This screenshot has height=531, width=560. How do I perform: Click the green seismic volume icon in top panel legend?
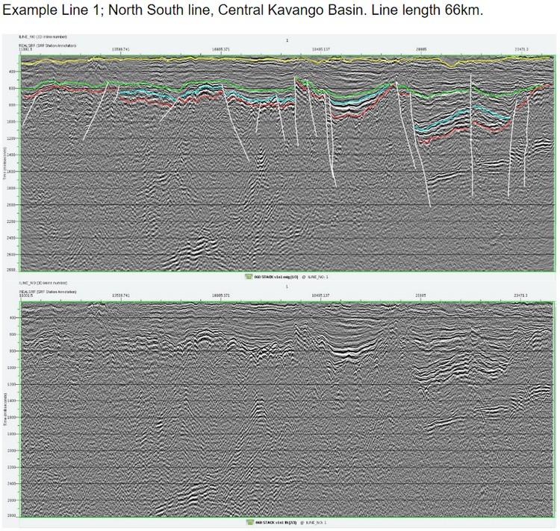pos(248,276)
